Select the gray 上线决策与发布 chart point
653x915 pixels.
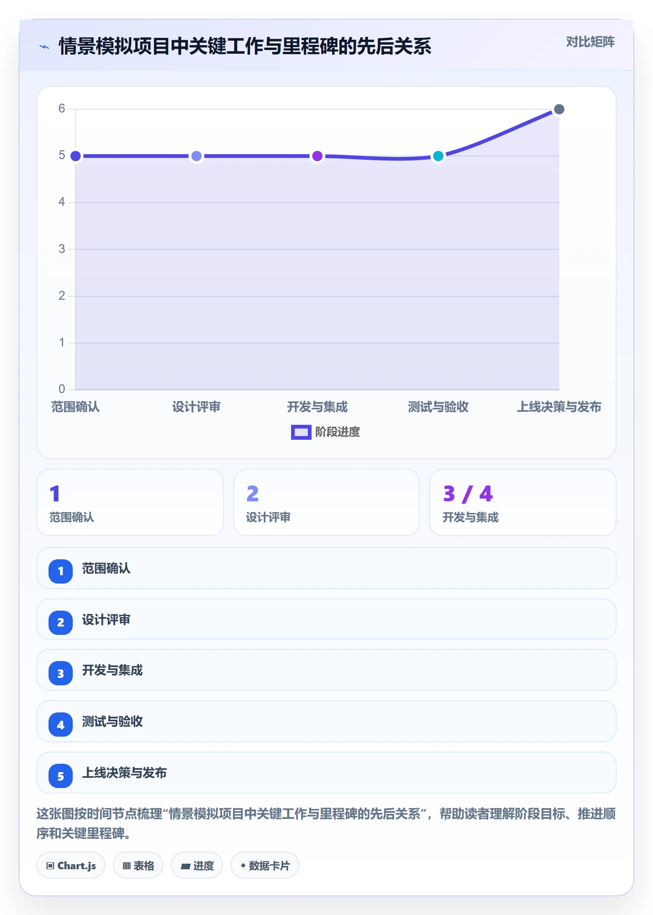(559, 109)
